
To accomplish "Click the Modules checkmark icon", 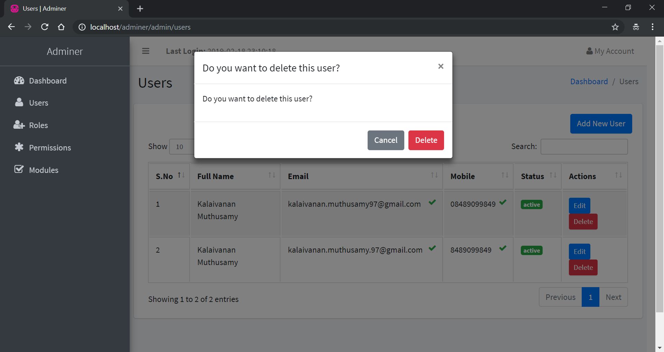I will pos(19,169).
